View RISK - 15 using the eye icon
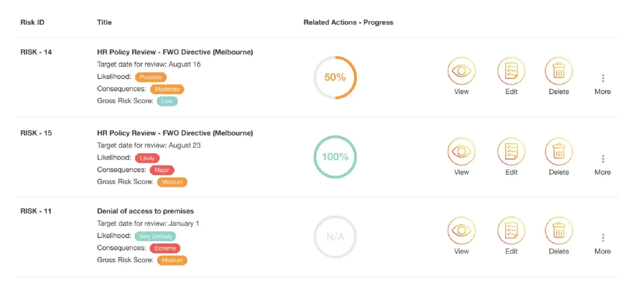 point(461,152)
